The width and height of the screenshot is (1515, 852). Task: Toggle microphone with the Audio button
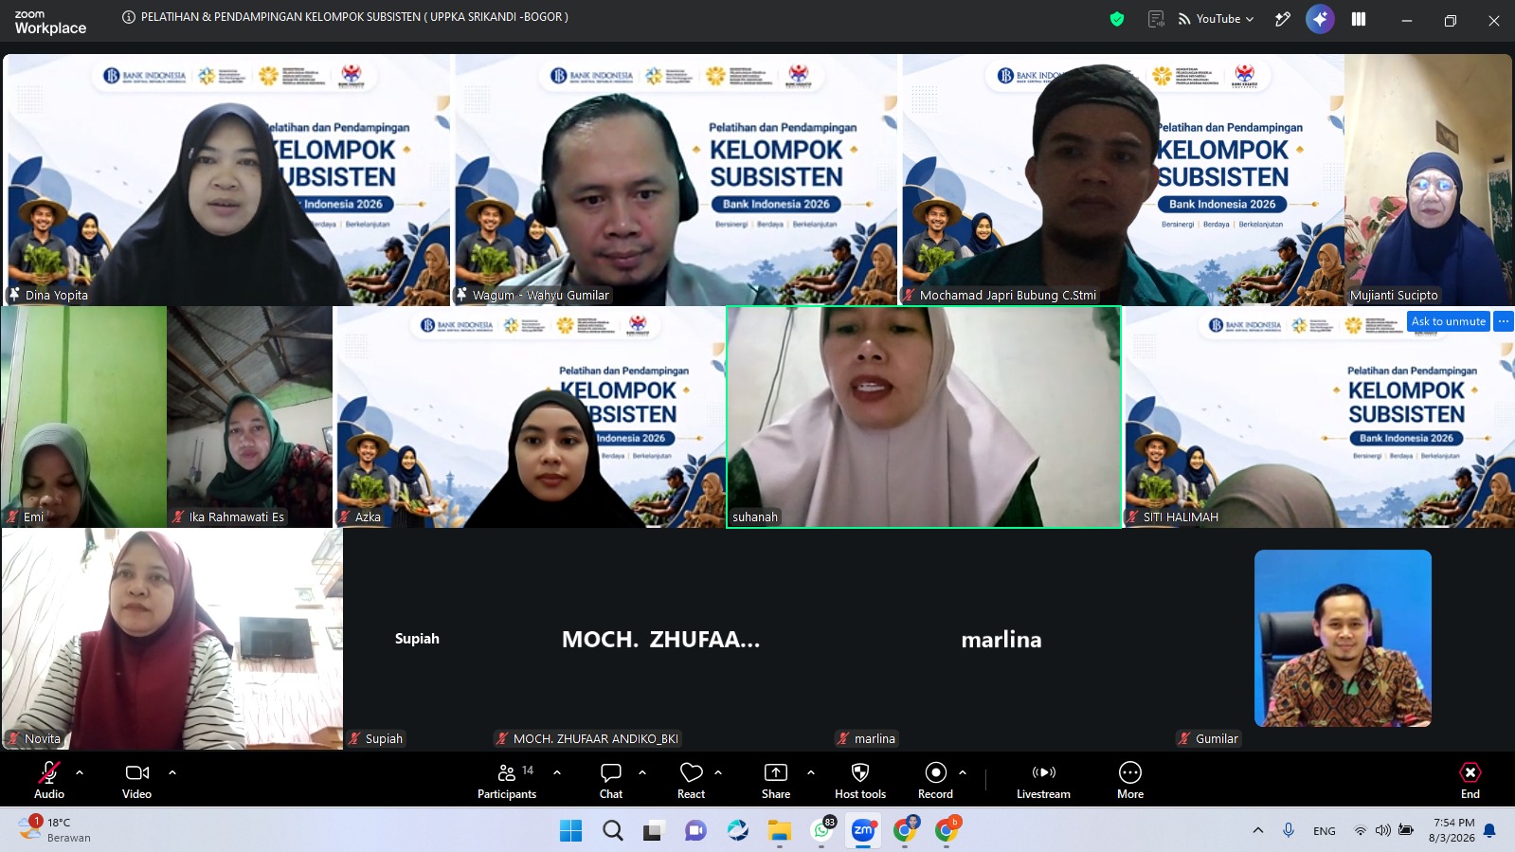49,781
